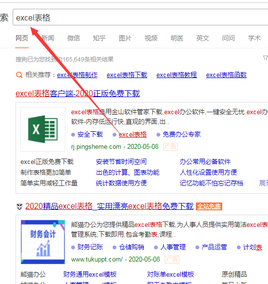Open 记忆功能不怕忘记存档 link
Viewport: 268px width, 284px height.
(x=211, y=183)
